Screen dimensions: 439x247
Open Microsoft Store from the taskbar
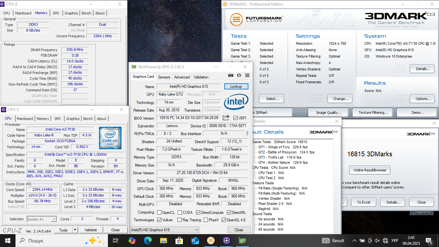point(179,241)
